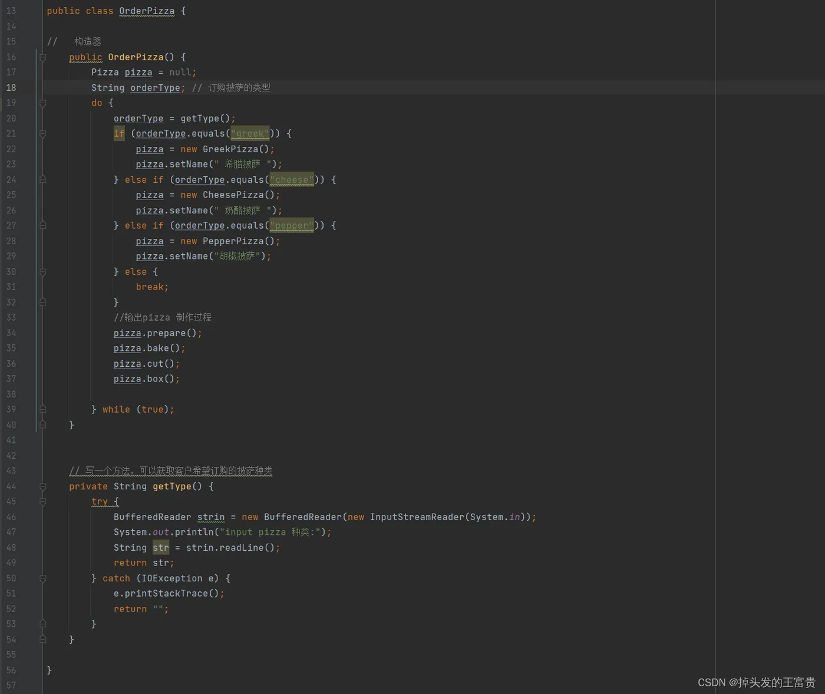Click the class name OrderPizza on line 13

147,11
